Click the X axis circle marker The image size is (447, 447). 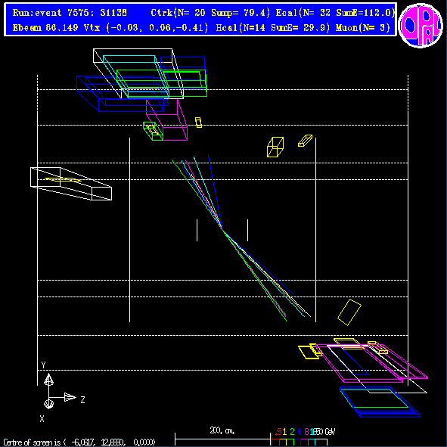tap(48, 404)
